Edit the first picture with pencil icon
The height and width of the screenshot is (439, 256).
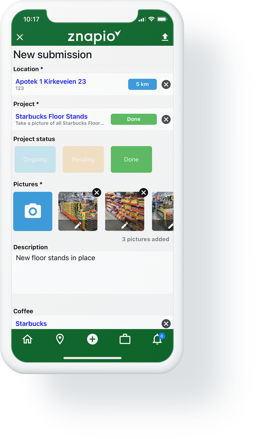[78, 225]
